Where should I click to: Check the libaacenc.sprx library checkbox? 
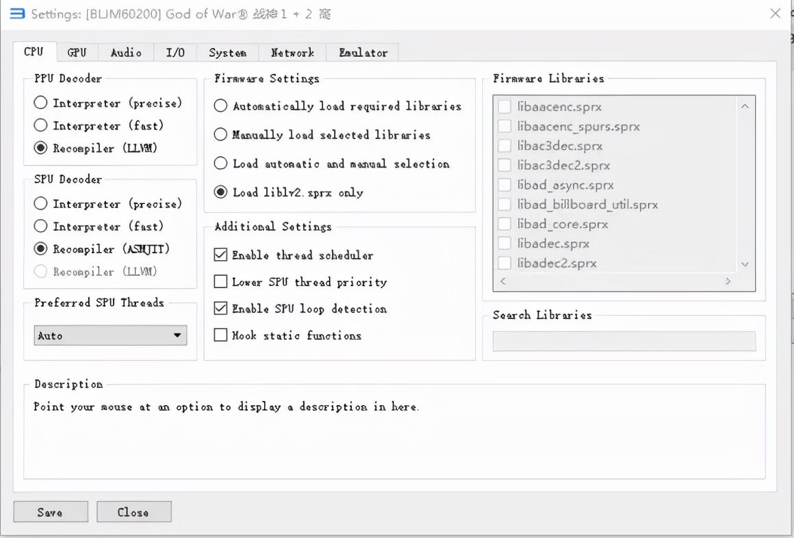click(504, 107)
